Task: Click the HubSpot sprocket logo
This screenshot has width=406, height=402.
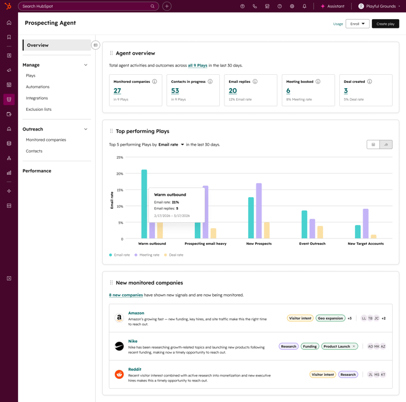Action: (8, 6)
